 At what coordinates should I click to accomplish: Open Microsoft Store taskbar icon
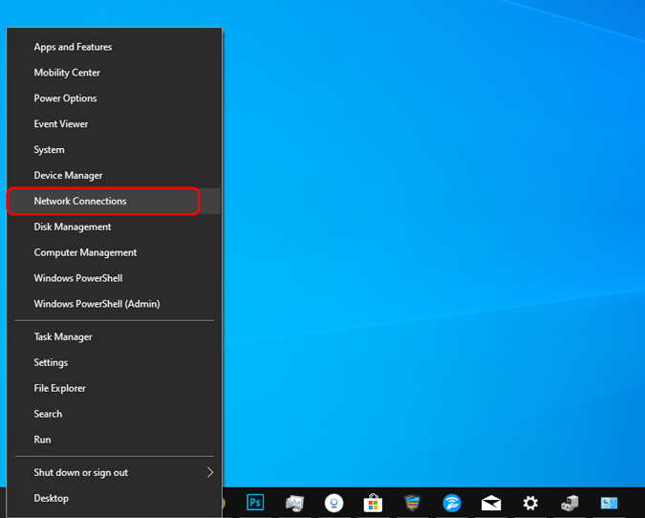tap(373, 503)
